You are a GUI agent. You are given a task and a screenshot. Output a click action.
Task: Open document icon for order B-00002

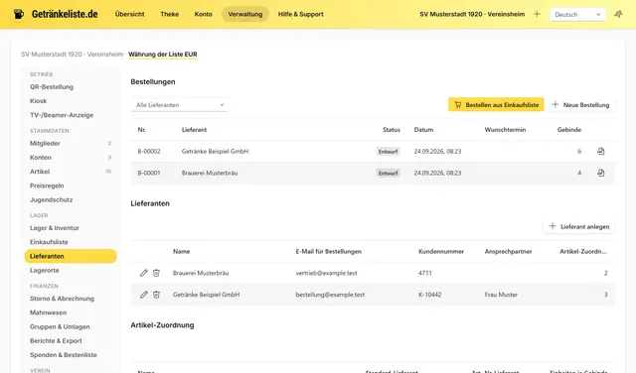600,152
